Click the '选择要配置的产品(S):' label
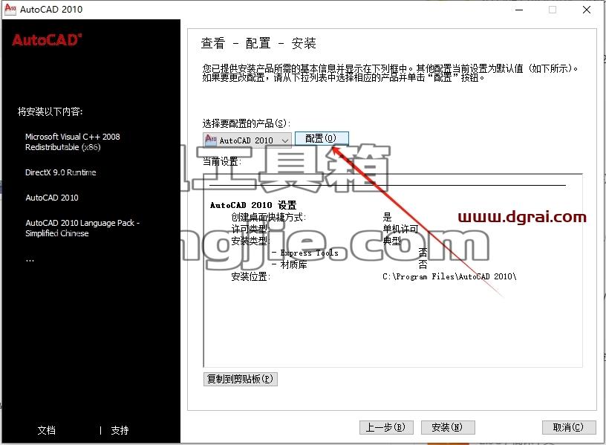Screen dimensions: 606x445 pos(247,123)
